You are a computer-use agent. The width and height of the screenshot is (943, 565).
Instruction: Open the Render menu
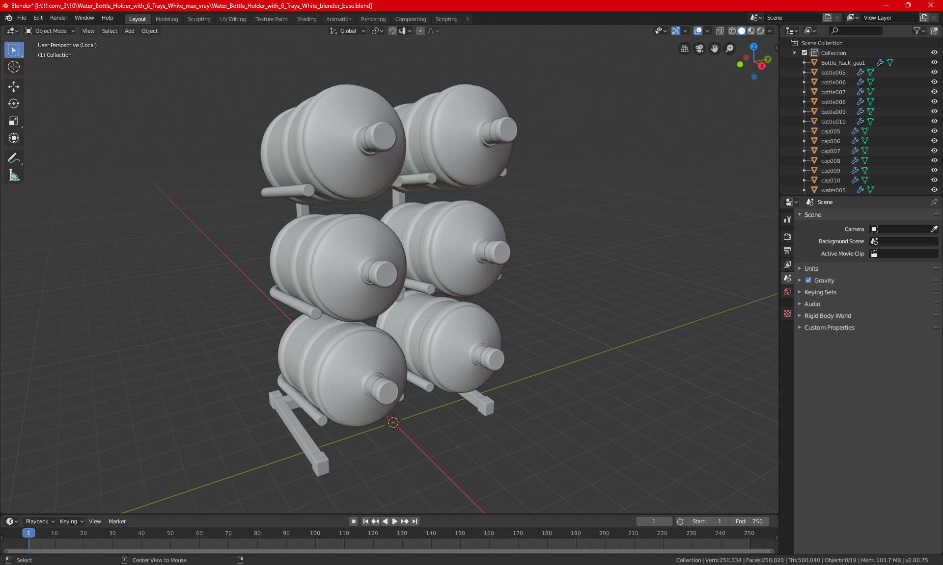(x=58, y=18)
